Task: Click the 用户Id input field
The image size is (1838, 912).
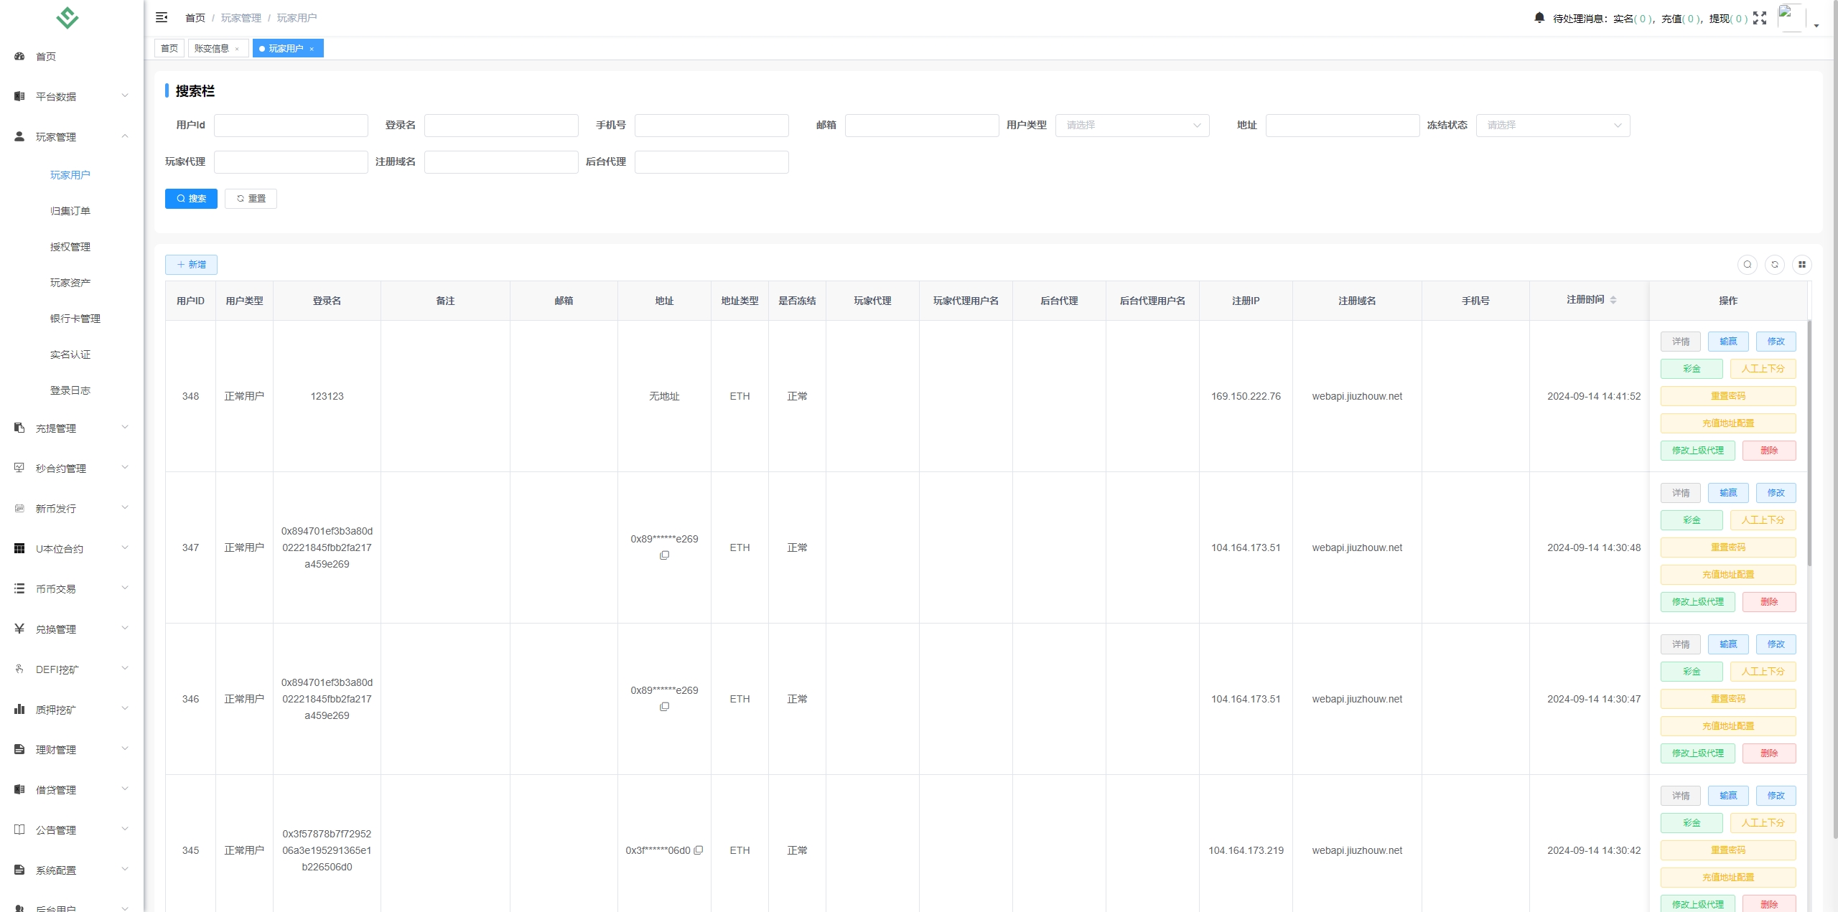Action: click(291, 125)
